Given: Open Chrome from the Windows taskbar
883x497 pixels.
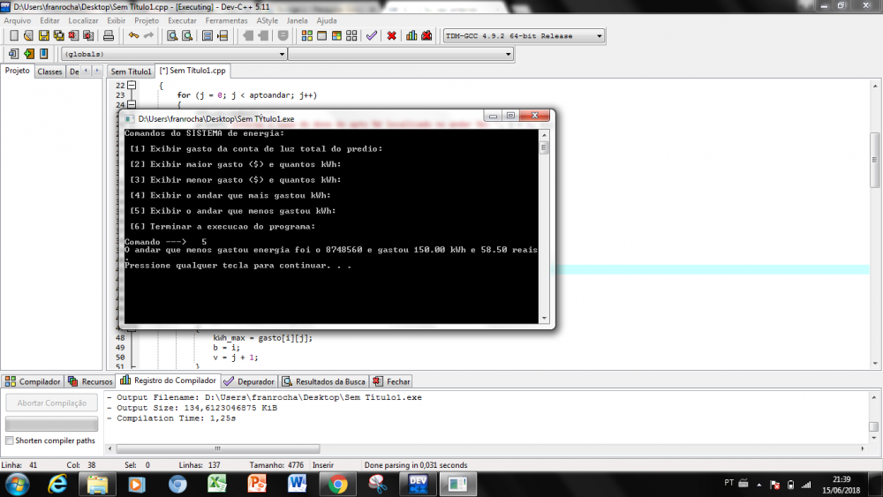Looking at the screenshot, I should coord(337,484).
